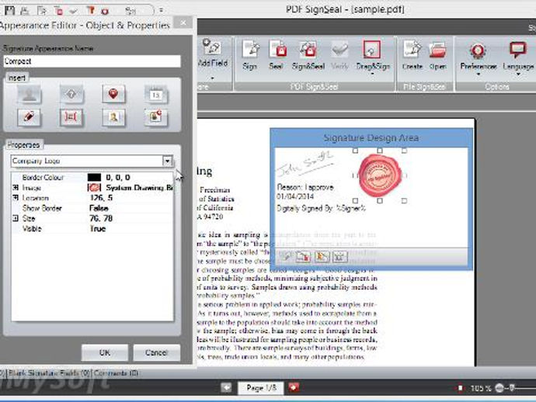Insert the red brackets text object
The height and width of the screenshot is (402, 536).
click(x=71, y=117)
